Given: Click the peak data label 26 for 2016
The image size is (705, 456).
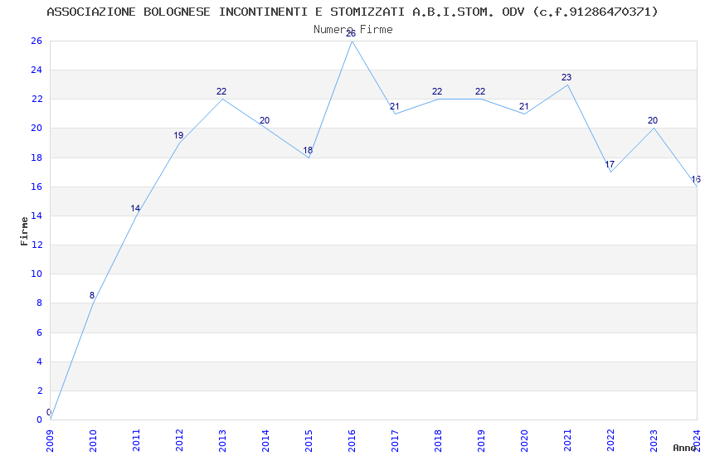Looking at the screenshot, I should coord(351,33).
